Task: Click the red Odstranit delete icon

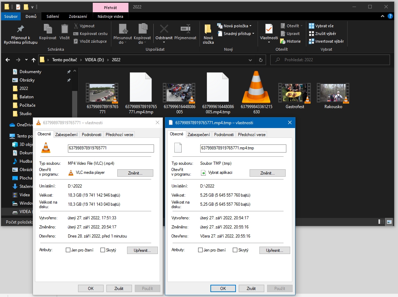Action: [164, 29]
